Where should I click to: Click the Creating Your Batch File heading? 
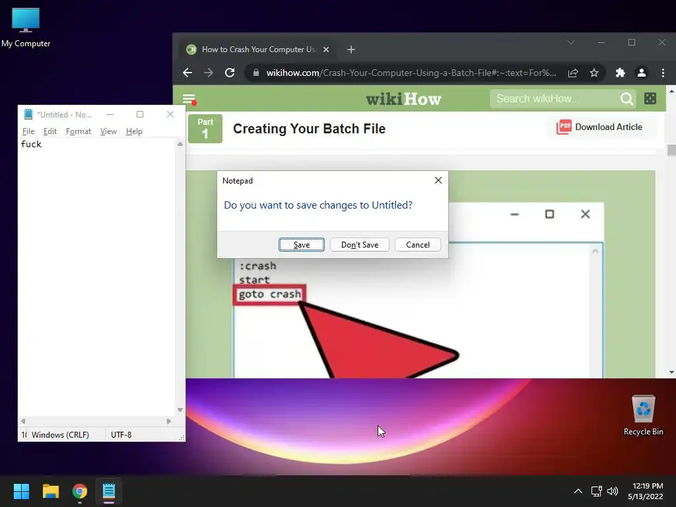(309, 129)
